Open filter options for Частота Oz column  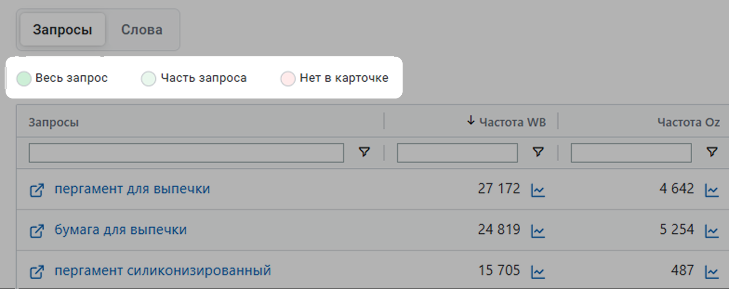[x=712, y=152]
